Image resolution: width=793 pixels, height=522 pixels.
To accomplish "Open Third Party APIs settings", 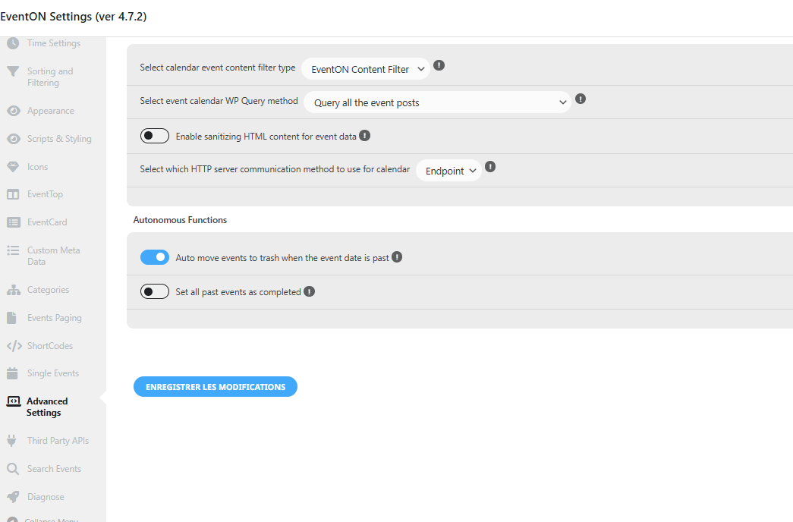I will [58, 441].
